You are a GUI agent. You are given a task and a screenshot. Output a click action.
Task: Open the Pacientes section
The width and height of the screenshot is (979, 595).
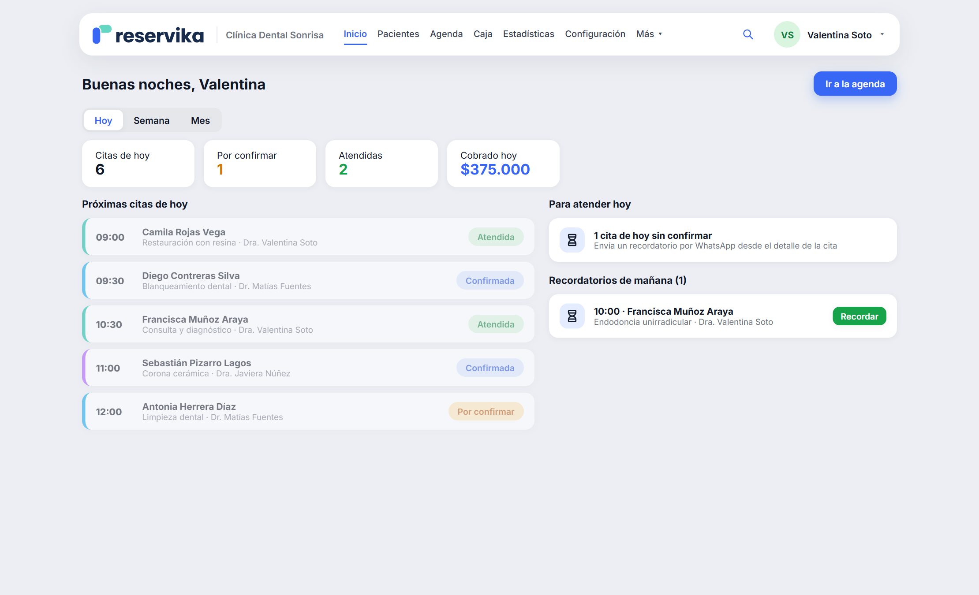398,34
